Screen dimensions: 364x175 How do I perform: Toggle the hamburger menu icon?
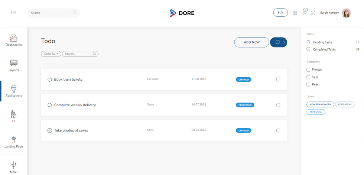13,13
